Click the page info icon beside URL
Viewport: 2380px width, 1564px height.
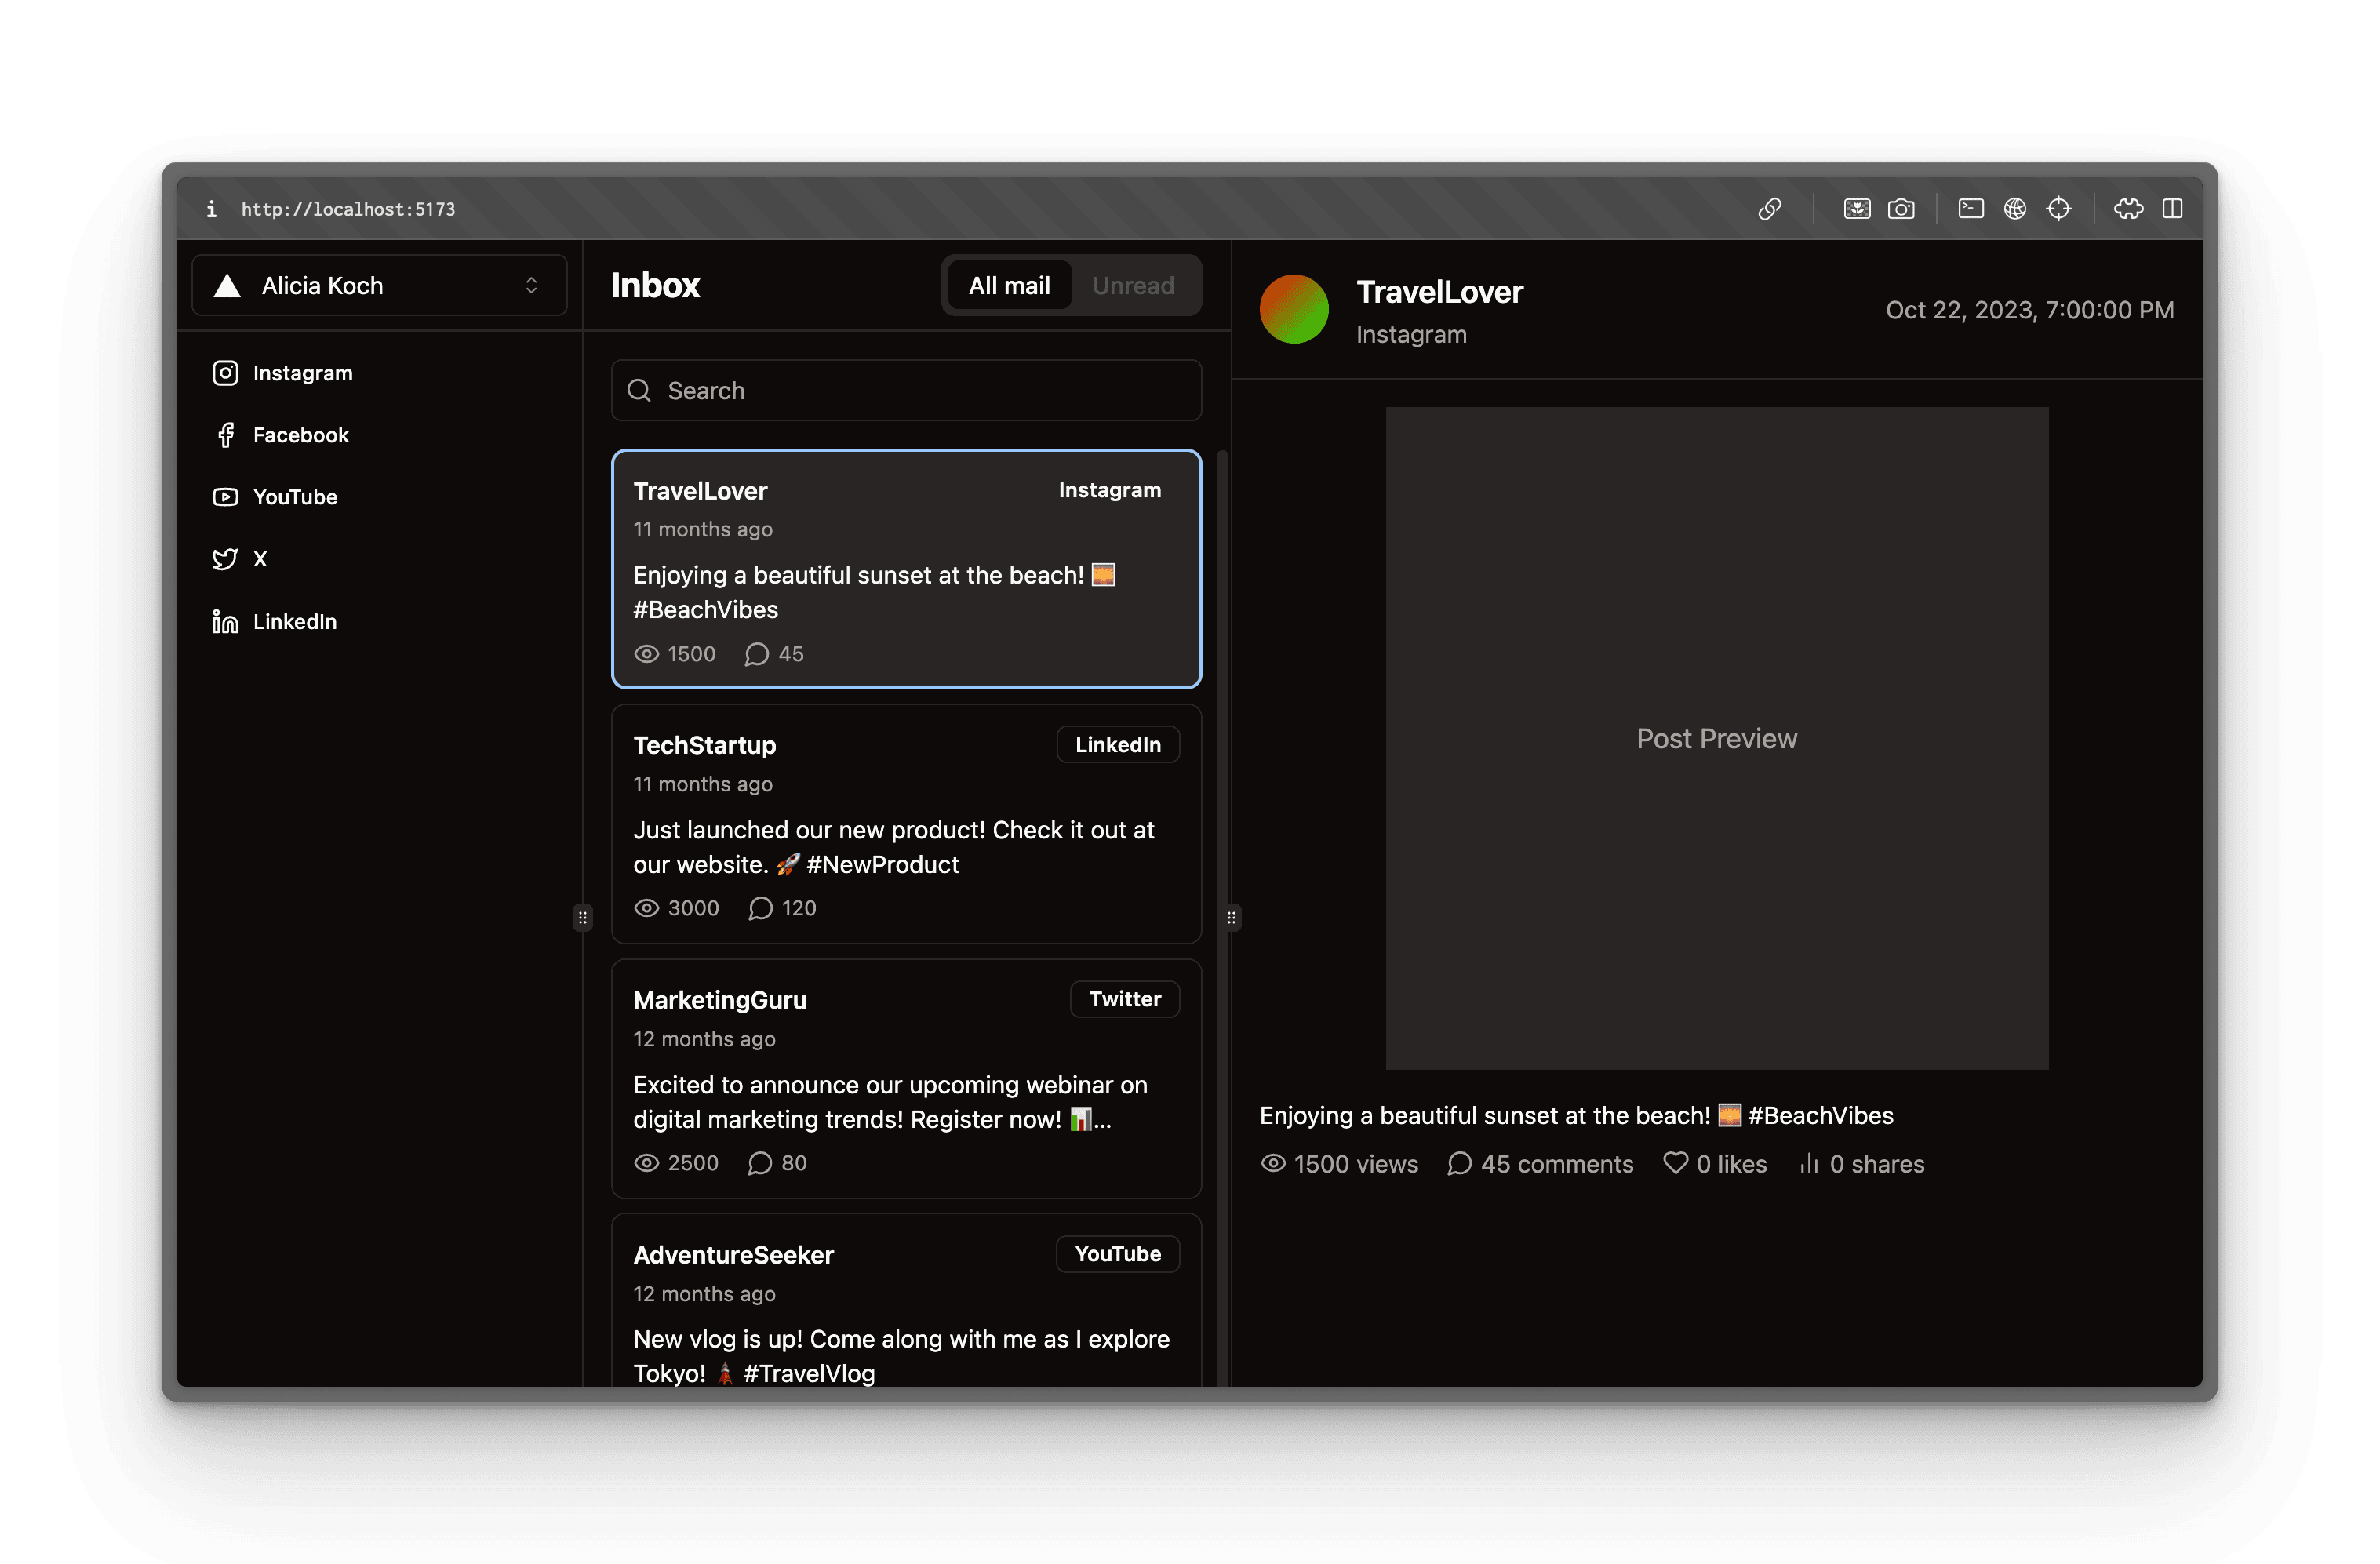[x=211, y=208]
